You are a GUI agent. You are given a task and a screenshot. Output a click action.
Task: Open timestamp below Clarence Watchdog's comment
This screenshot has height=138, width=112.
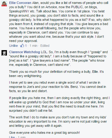(22, 137)
